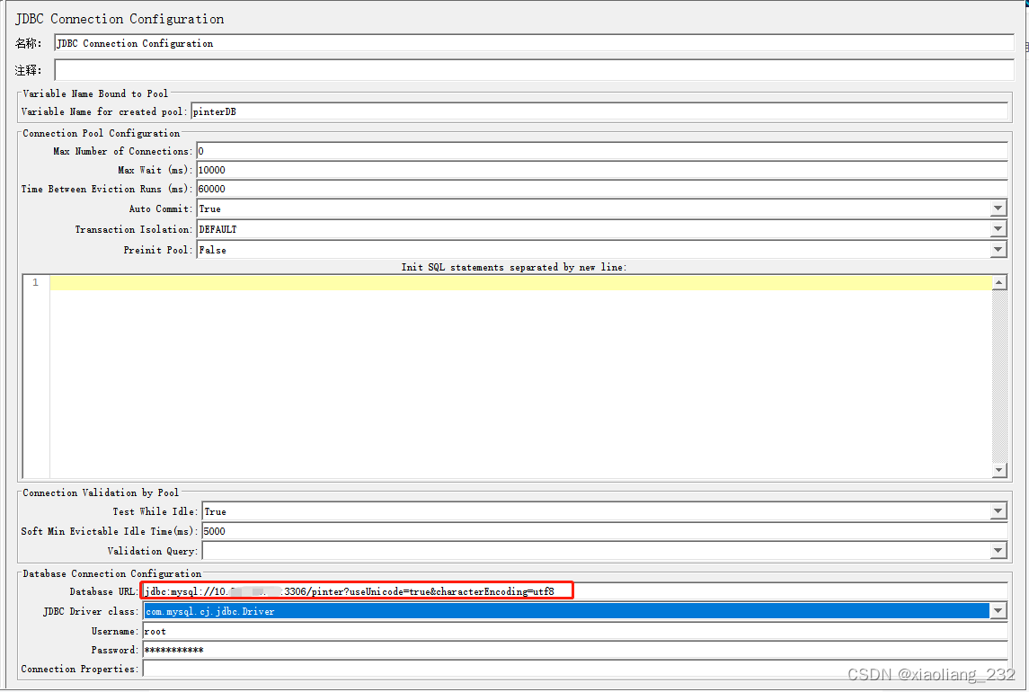Screen dimensions: 1029x692
Task: Open the Test While Idle dropdown arrow
Action: click(998, 511)
